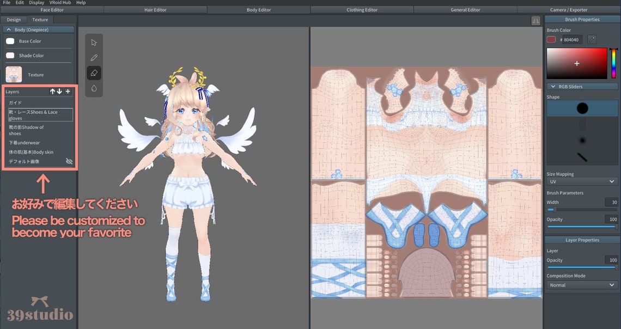Click the Shade Color white swatch
Screen dimensions: 621x329
(10, 56)
